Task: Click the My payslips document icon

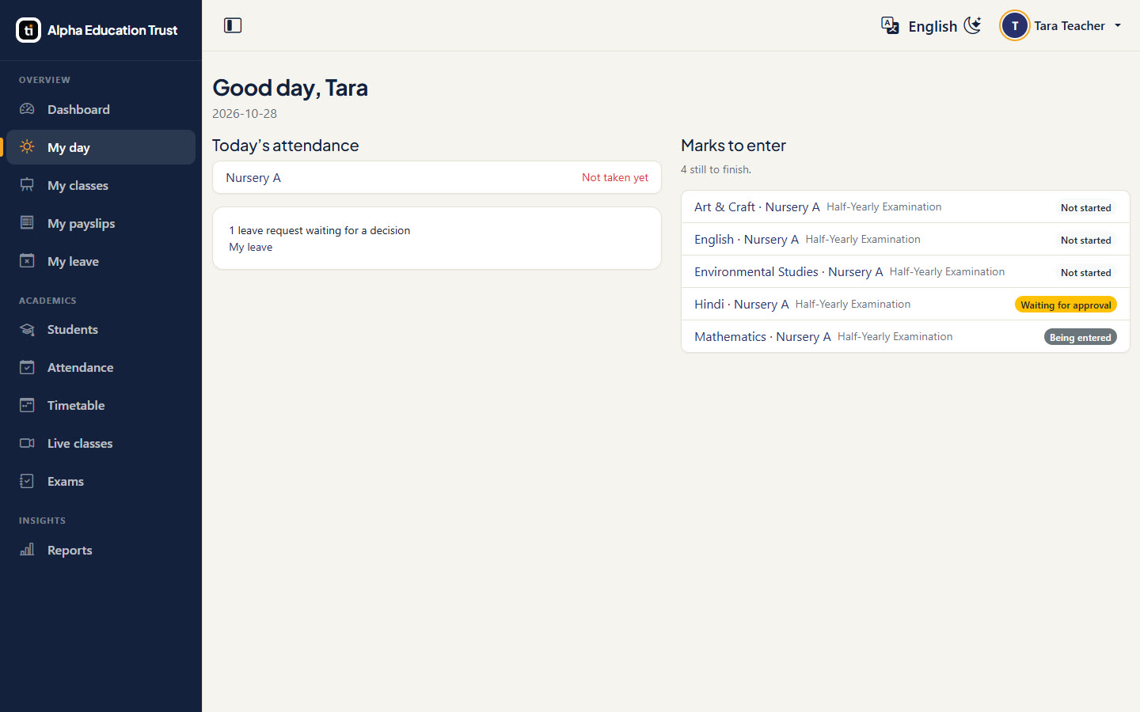Action: pyautogui.click(x=27, y=223)
